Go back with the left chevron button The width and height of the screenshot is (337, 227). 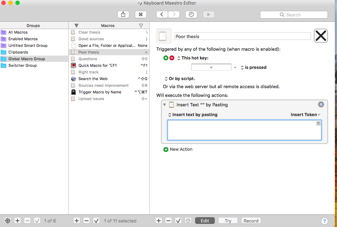[x=162, y=14]
